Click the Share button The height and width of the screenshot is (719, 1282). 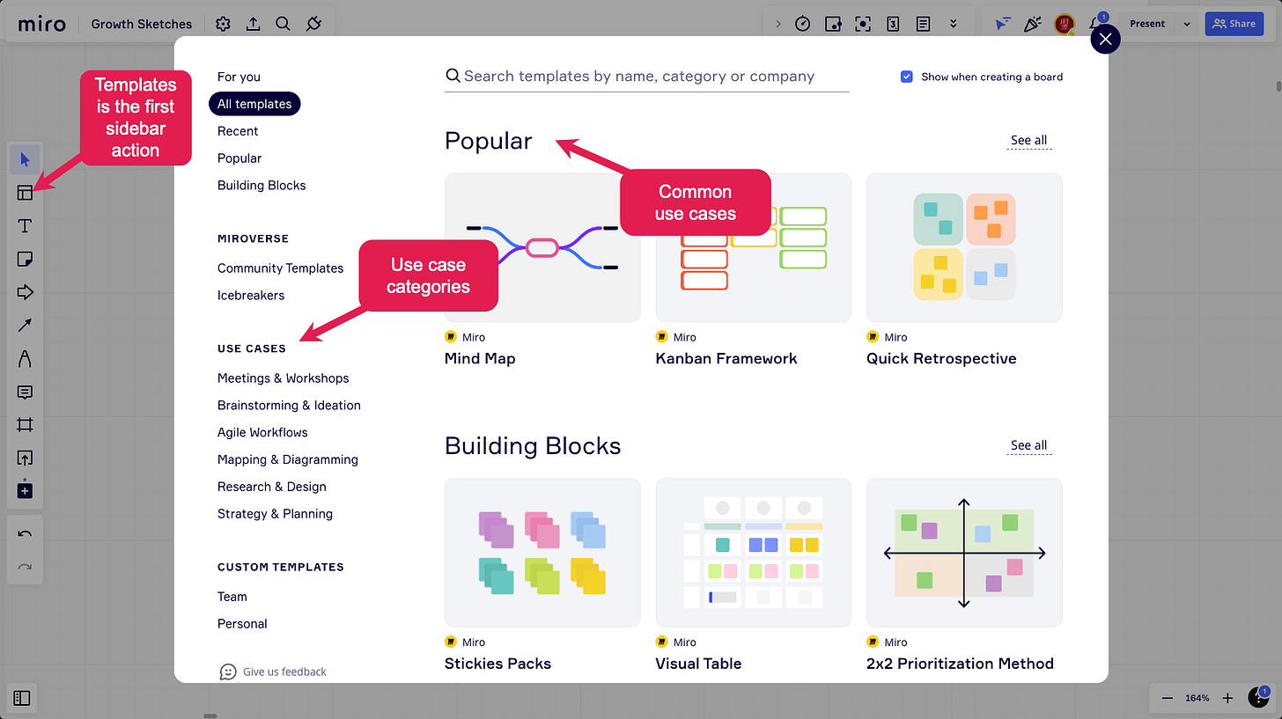[x=1234, y=24]
